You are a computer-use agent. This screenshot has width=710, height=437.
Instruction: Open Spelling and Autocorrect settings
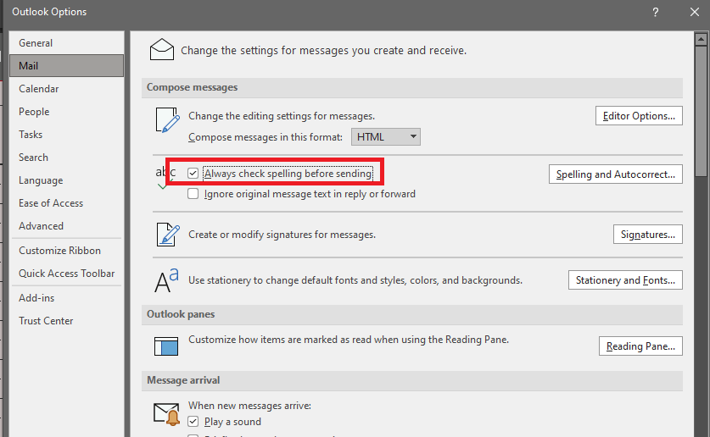coord(616,174)
